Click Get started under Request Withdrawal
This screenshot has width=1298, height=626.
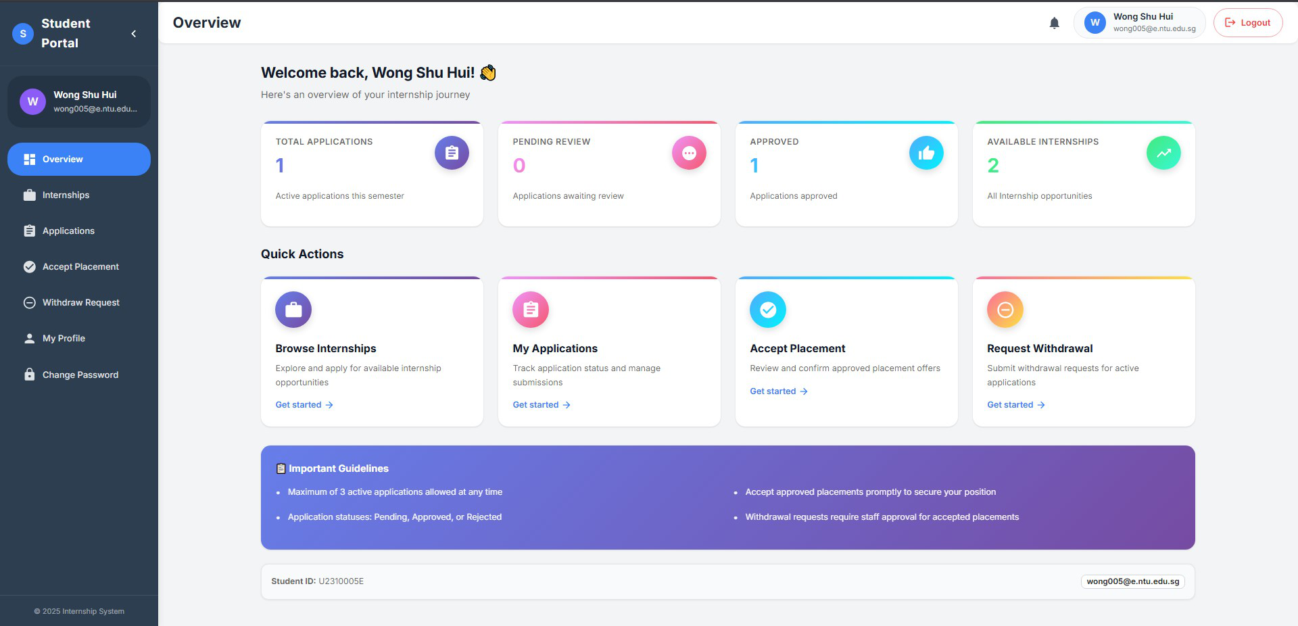[x=1016, y=405]
